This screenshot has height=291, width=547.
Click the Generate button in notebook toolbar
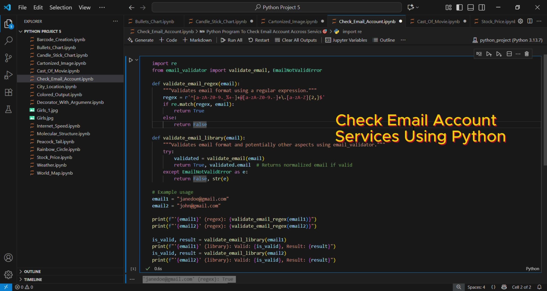tap(141, 40)
